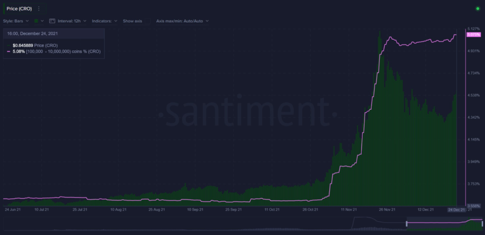Open the Style: Bars dropdown
The image size is (485, 235).
16,21
